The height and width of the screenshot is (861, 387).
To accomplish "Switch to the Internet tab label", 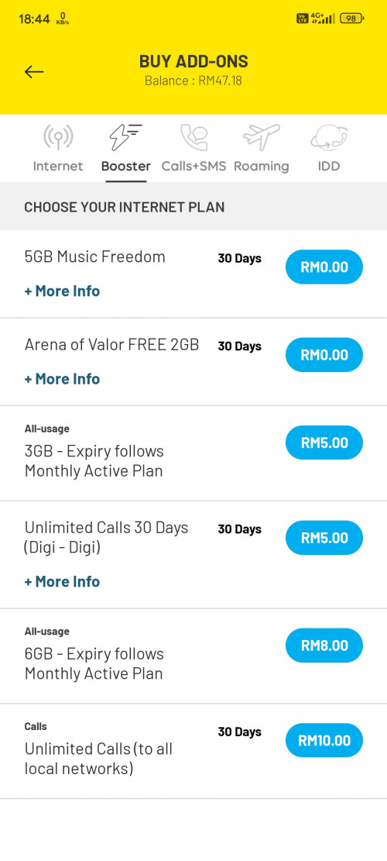I will coord(58,166).
